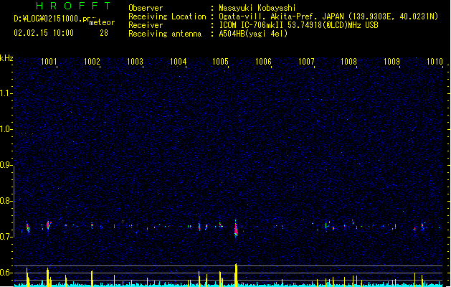Viewport: 451px width, 287px height.
Task: Select the antenna value A504HB(yagi 4el)
Action: (253, 34)
